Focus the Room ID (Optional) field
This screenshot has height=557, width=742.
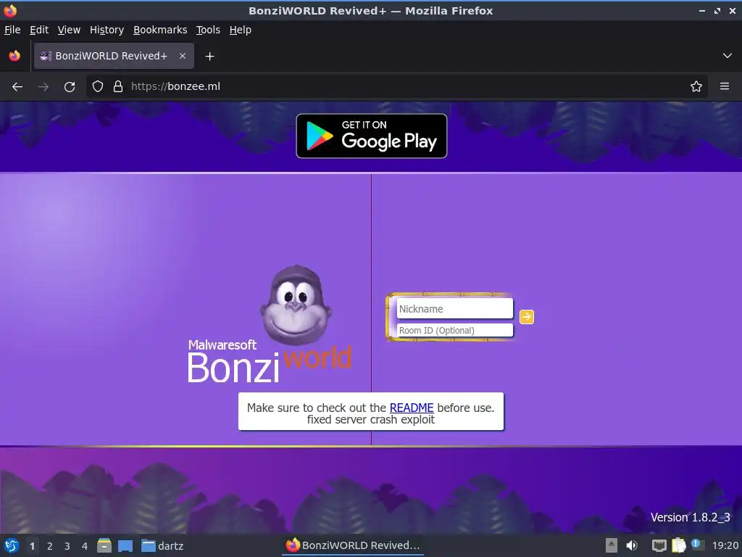(x=455, y=330)
